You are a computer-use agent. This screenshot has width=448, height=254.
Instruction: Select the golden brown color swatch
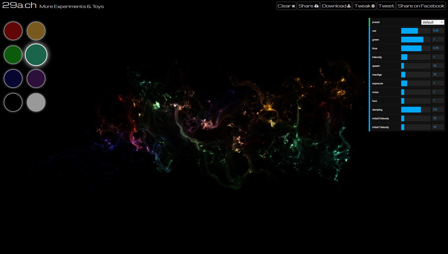coord(36,31)
